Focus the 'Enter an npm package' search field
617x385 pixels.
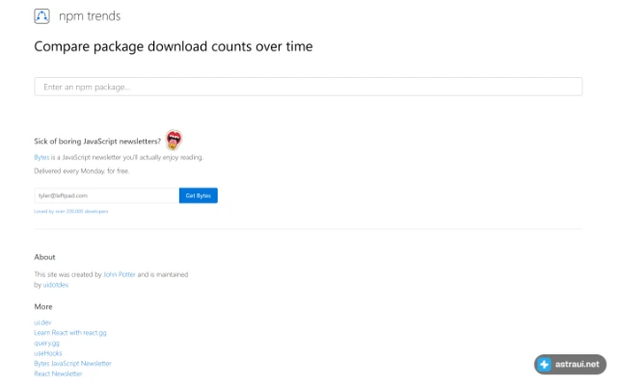point(308,87)
